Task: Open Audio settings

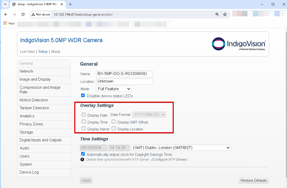Action: point(44,148)
